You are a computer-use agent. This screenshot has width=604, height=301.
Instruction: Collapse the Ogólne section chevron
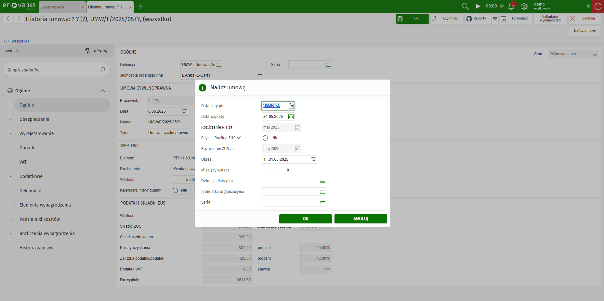pos(103,91)
